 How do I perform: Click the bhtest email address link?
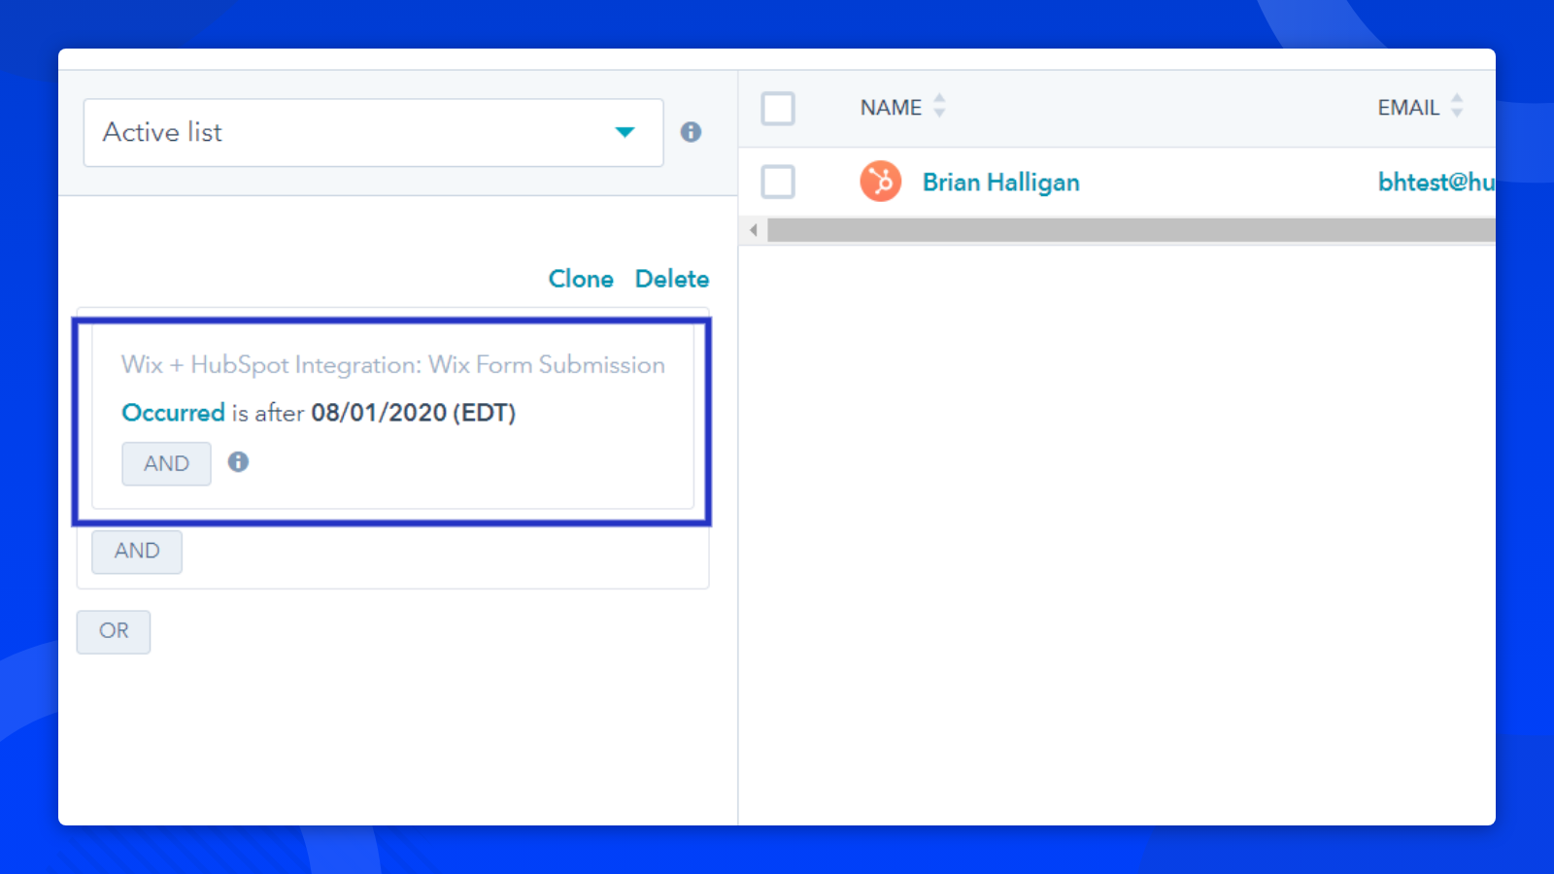[x=1436, y=183]
